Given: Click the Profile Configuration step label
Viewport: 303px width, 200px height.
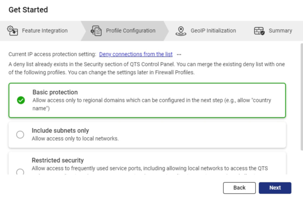Looking at the screenshot, I should coord(130,31).
